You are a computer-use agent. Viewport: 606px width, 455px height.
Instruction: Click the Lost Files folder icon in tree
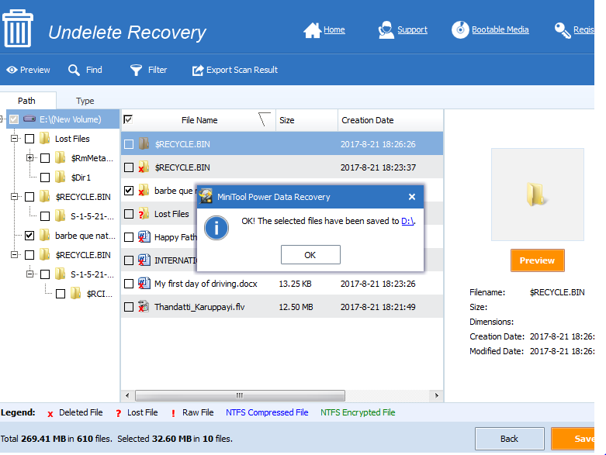pyautogui.click(x=45, y=138)
